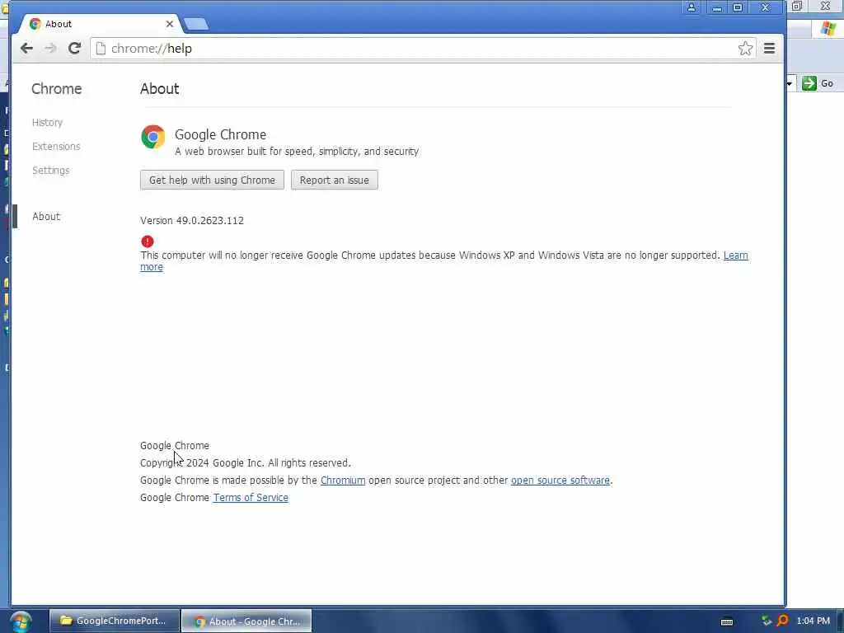The image size is (844, 633).
Task: Click the red update error icon
Action: click(147, 241)
